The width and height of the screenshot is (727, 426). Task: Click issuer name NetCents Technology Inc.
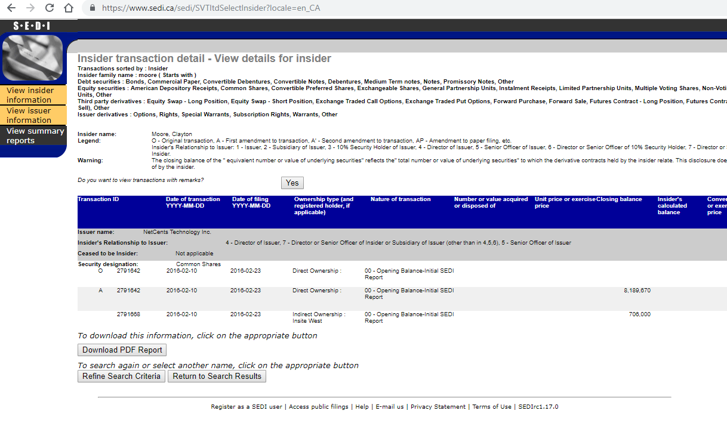pyautogui.click(x=177, y=232)
